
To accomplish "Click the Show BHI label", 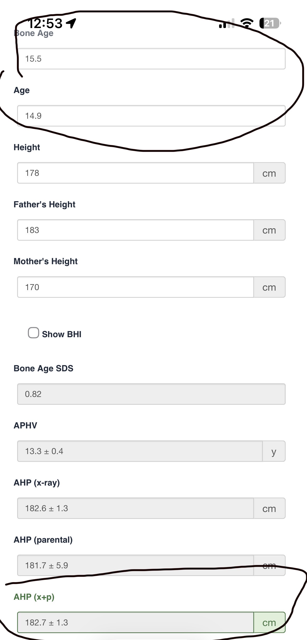I will click(62, 334).
